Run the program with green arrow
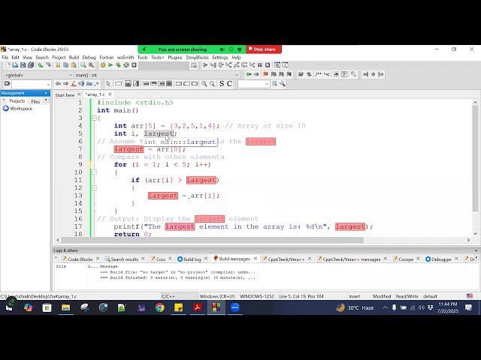 (110, 65)
